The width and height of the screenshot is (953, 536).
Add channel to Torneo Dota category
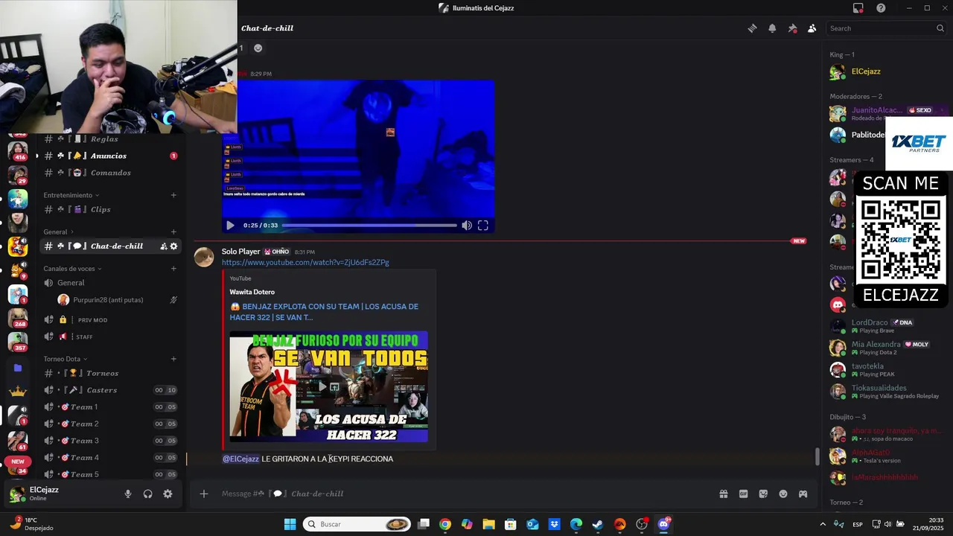click(173, 359)
